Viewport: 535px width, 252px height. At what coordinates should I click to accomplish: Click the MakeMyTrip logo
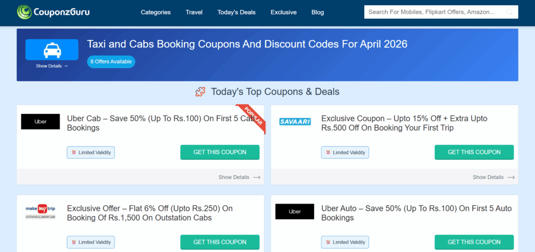tap(40, 211)
